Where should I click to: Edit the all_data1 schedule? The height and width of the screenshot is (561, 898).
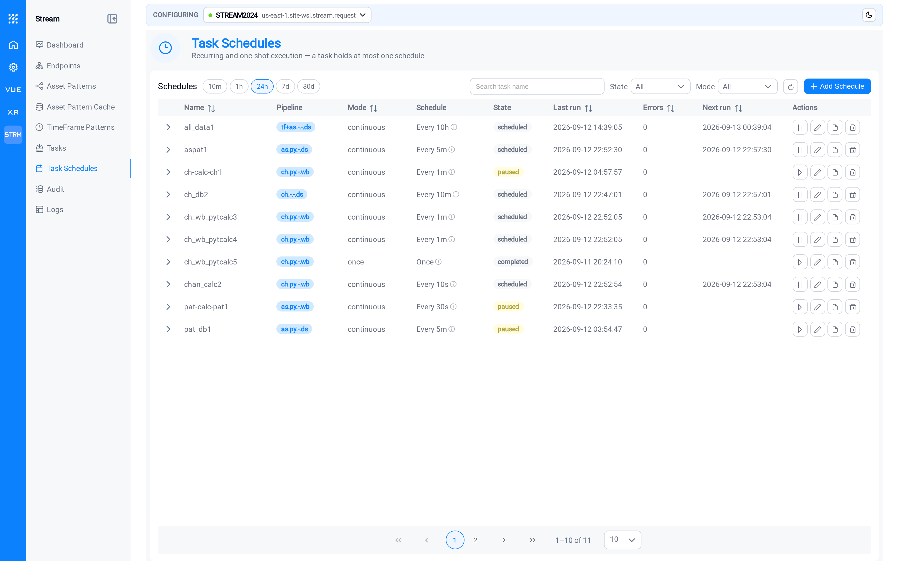pos(818,127)
